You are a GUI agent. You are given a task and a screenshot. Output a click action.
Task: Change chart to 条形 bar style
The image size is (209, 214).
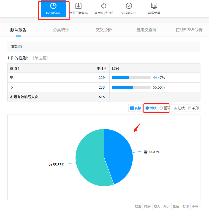pyautogui.click(x=193, y=108)
